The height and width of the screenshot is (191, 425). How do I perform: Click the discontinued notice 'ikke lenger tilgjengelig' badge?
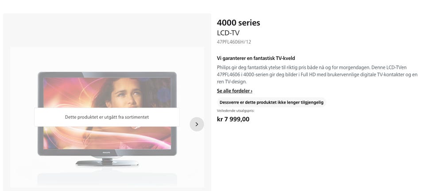271,102
